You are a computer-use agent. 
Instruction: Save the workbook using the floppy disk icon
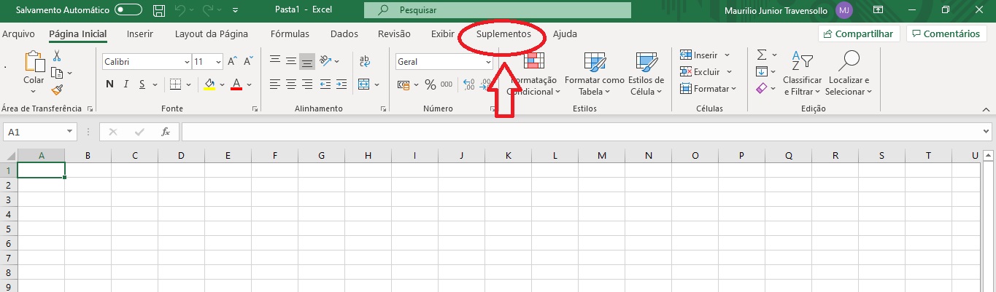159,10
